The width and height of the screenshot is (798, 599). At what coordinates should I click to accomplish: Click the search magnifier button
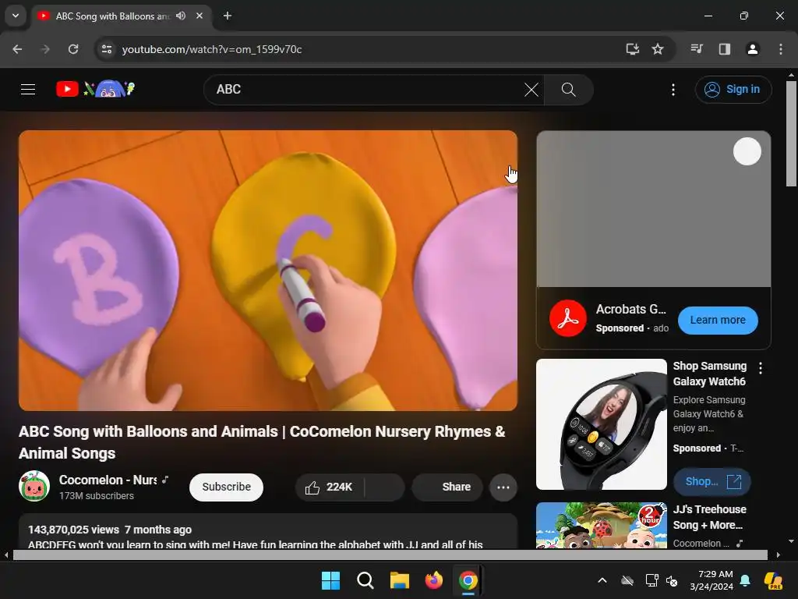tap(568, 90)
